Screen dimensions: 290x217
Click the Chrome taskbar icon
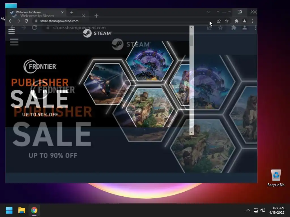tap(34, 210)
